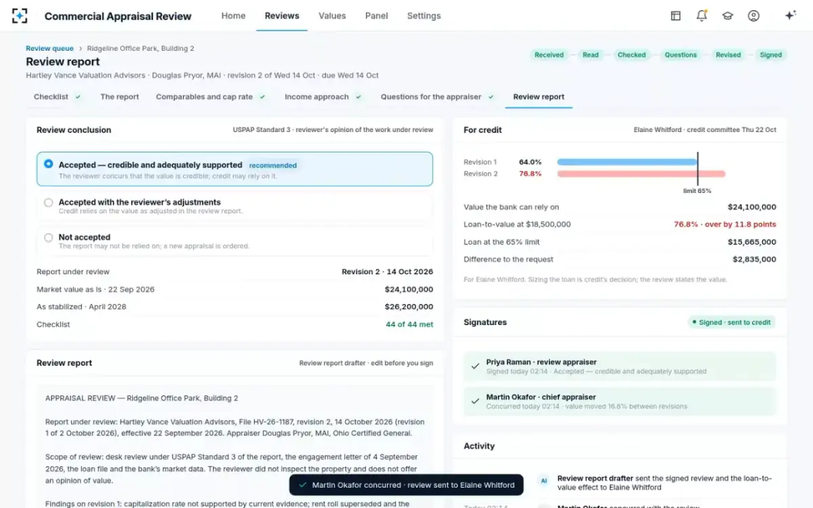Click the '$2,835,000' difference amount
The image size is (813, 508).
754,259
